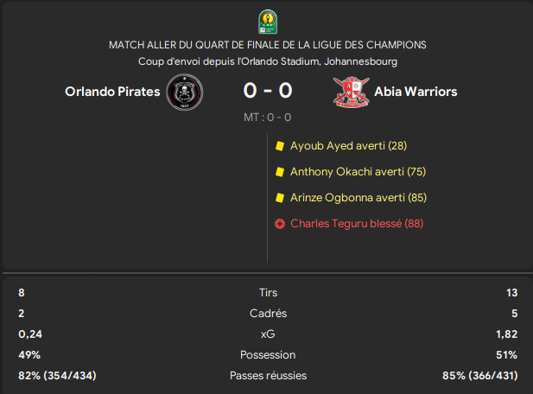
Task: Click the 0 - 0 final score
Action: (x=267, y=91)
